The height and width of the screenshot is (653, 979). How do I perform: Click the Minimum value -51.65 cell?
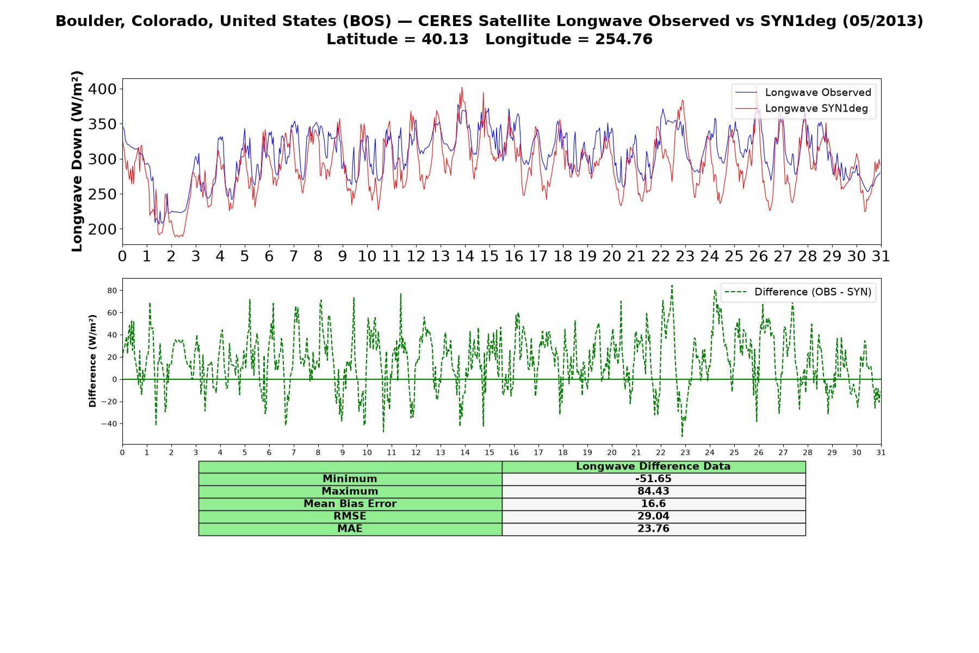coord(654,479)
